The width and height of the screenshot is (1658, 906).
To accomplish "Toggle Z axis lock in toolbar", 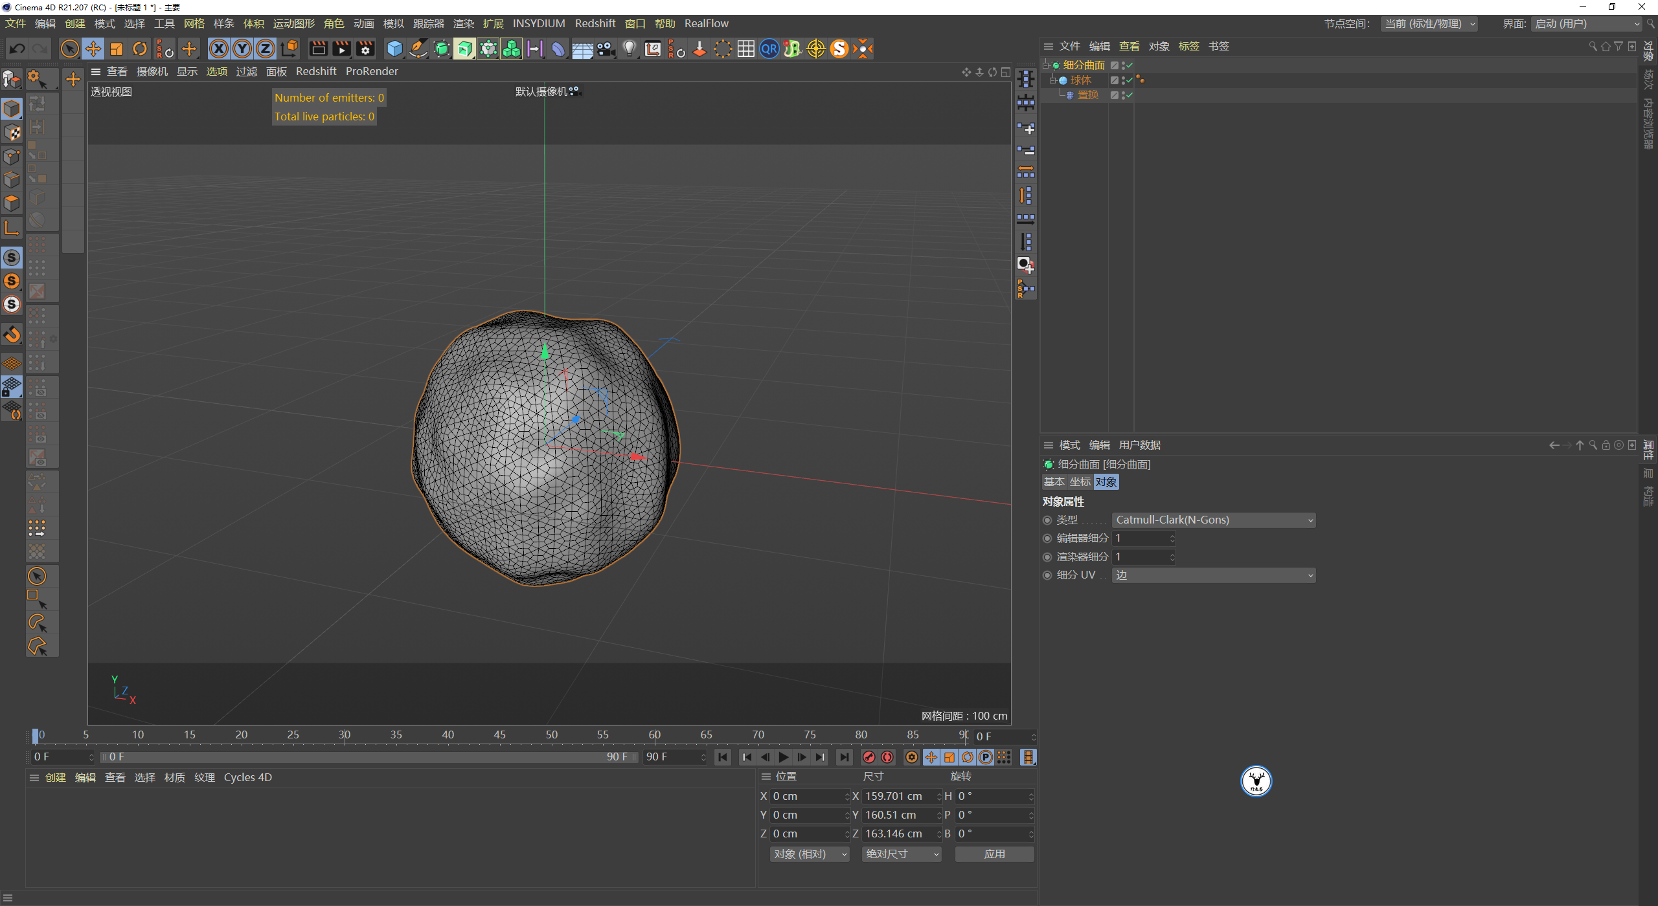I will pyautogui.click(x=266, y=49).
